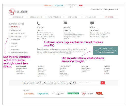Click the Instagram icon in Connect column
This screenshot has width=127, height=108.
[104, 70]
